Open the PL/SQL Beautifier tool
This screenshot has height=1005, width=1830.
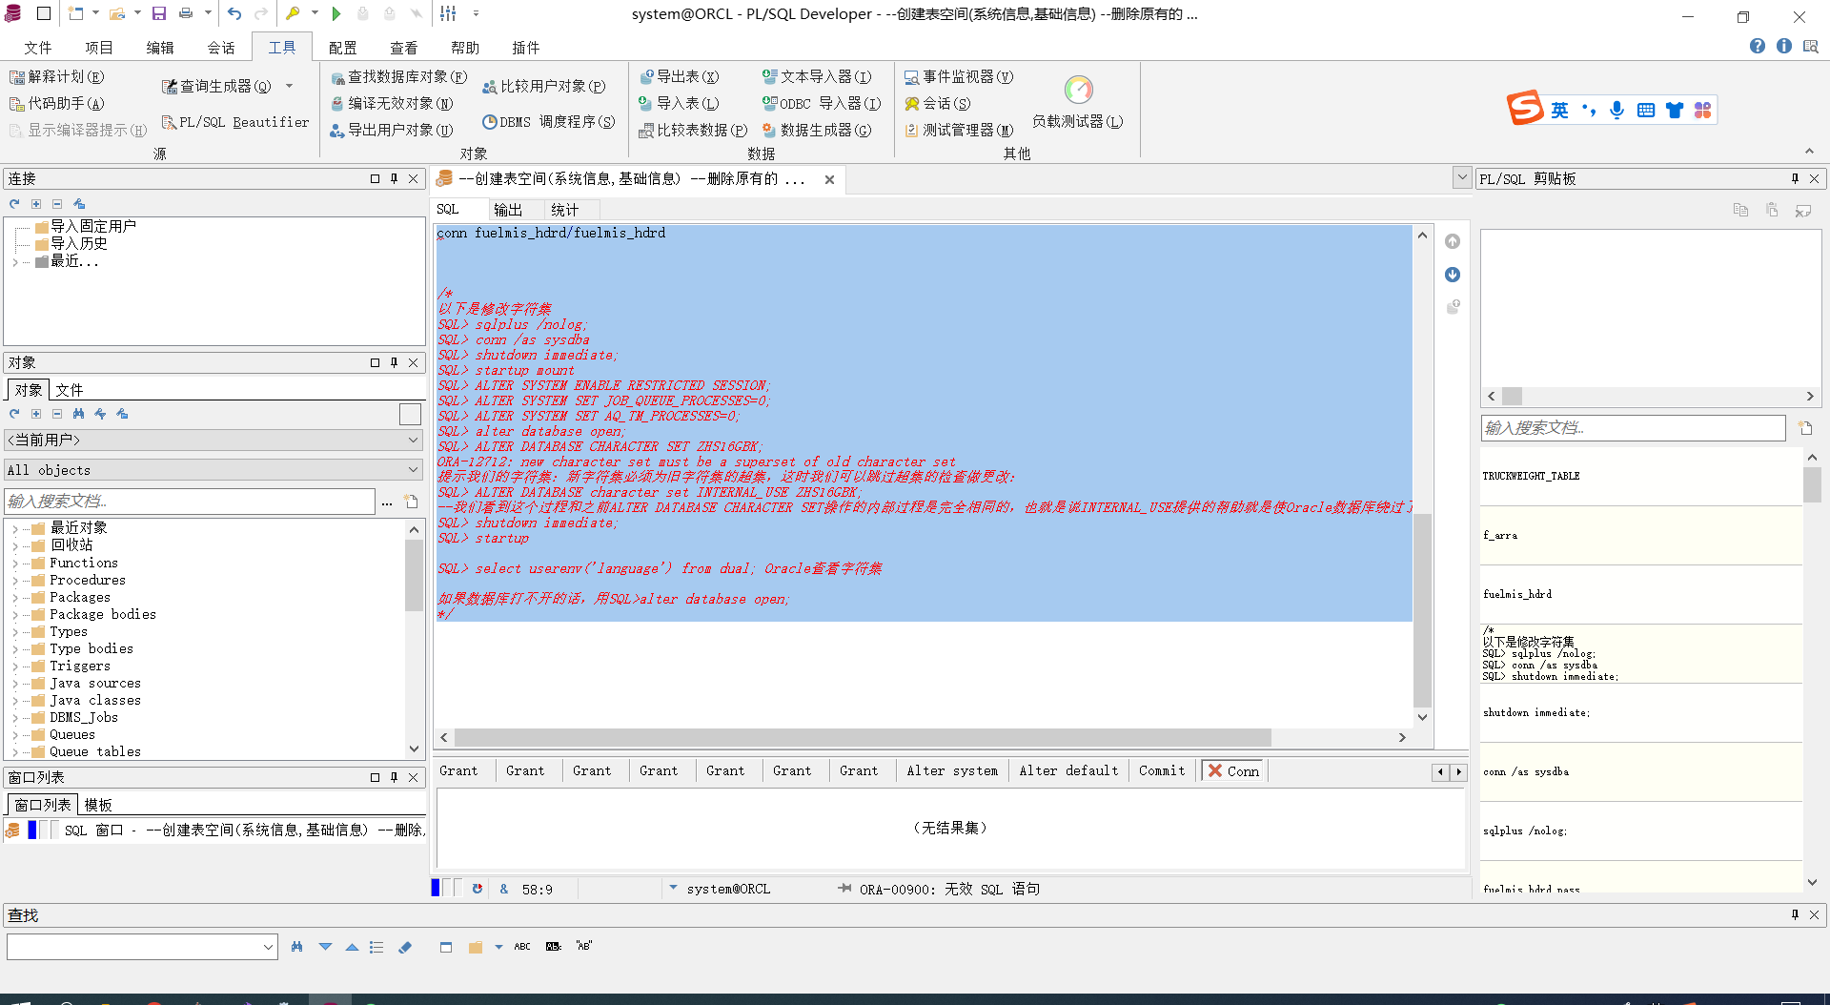[x=235, y=122]
